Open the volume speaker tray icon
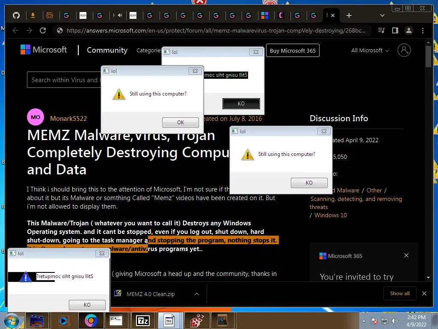 pos(395,321)
